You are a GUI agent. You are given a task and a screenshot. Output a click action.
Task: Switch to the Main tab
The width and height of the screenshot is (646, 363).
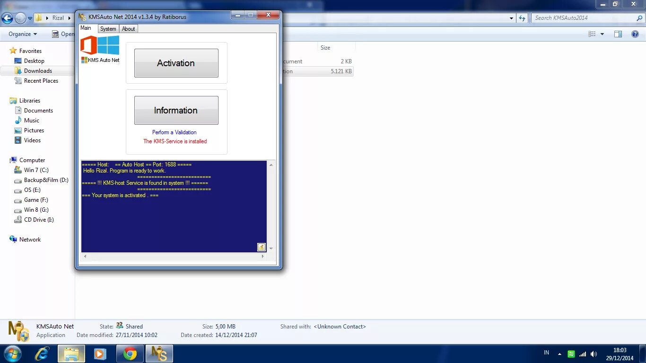pyautogui.click(x=86, y=28)
